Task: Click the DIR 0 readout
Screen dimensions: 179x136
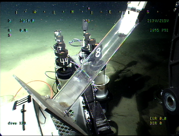Action: tap(156, 123)
